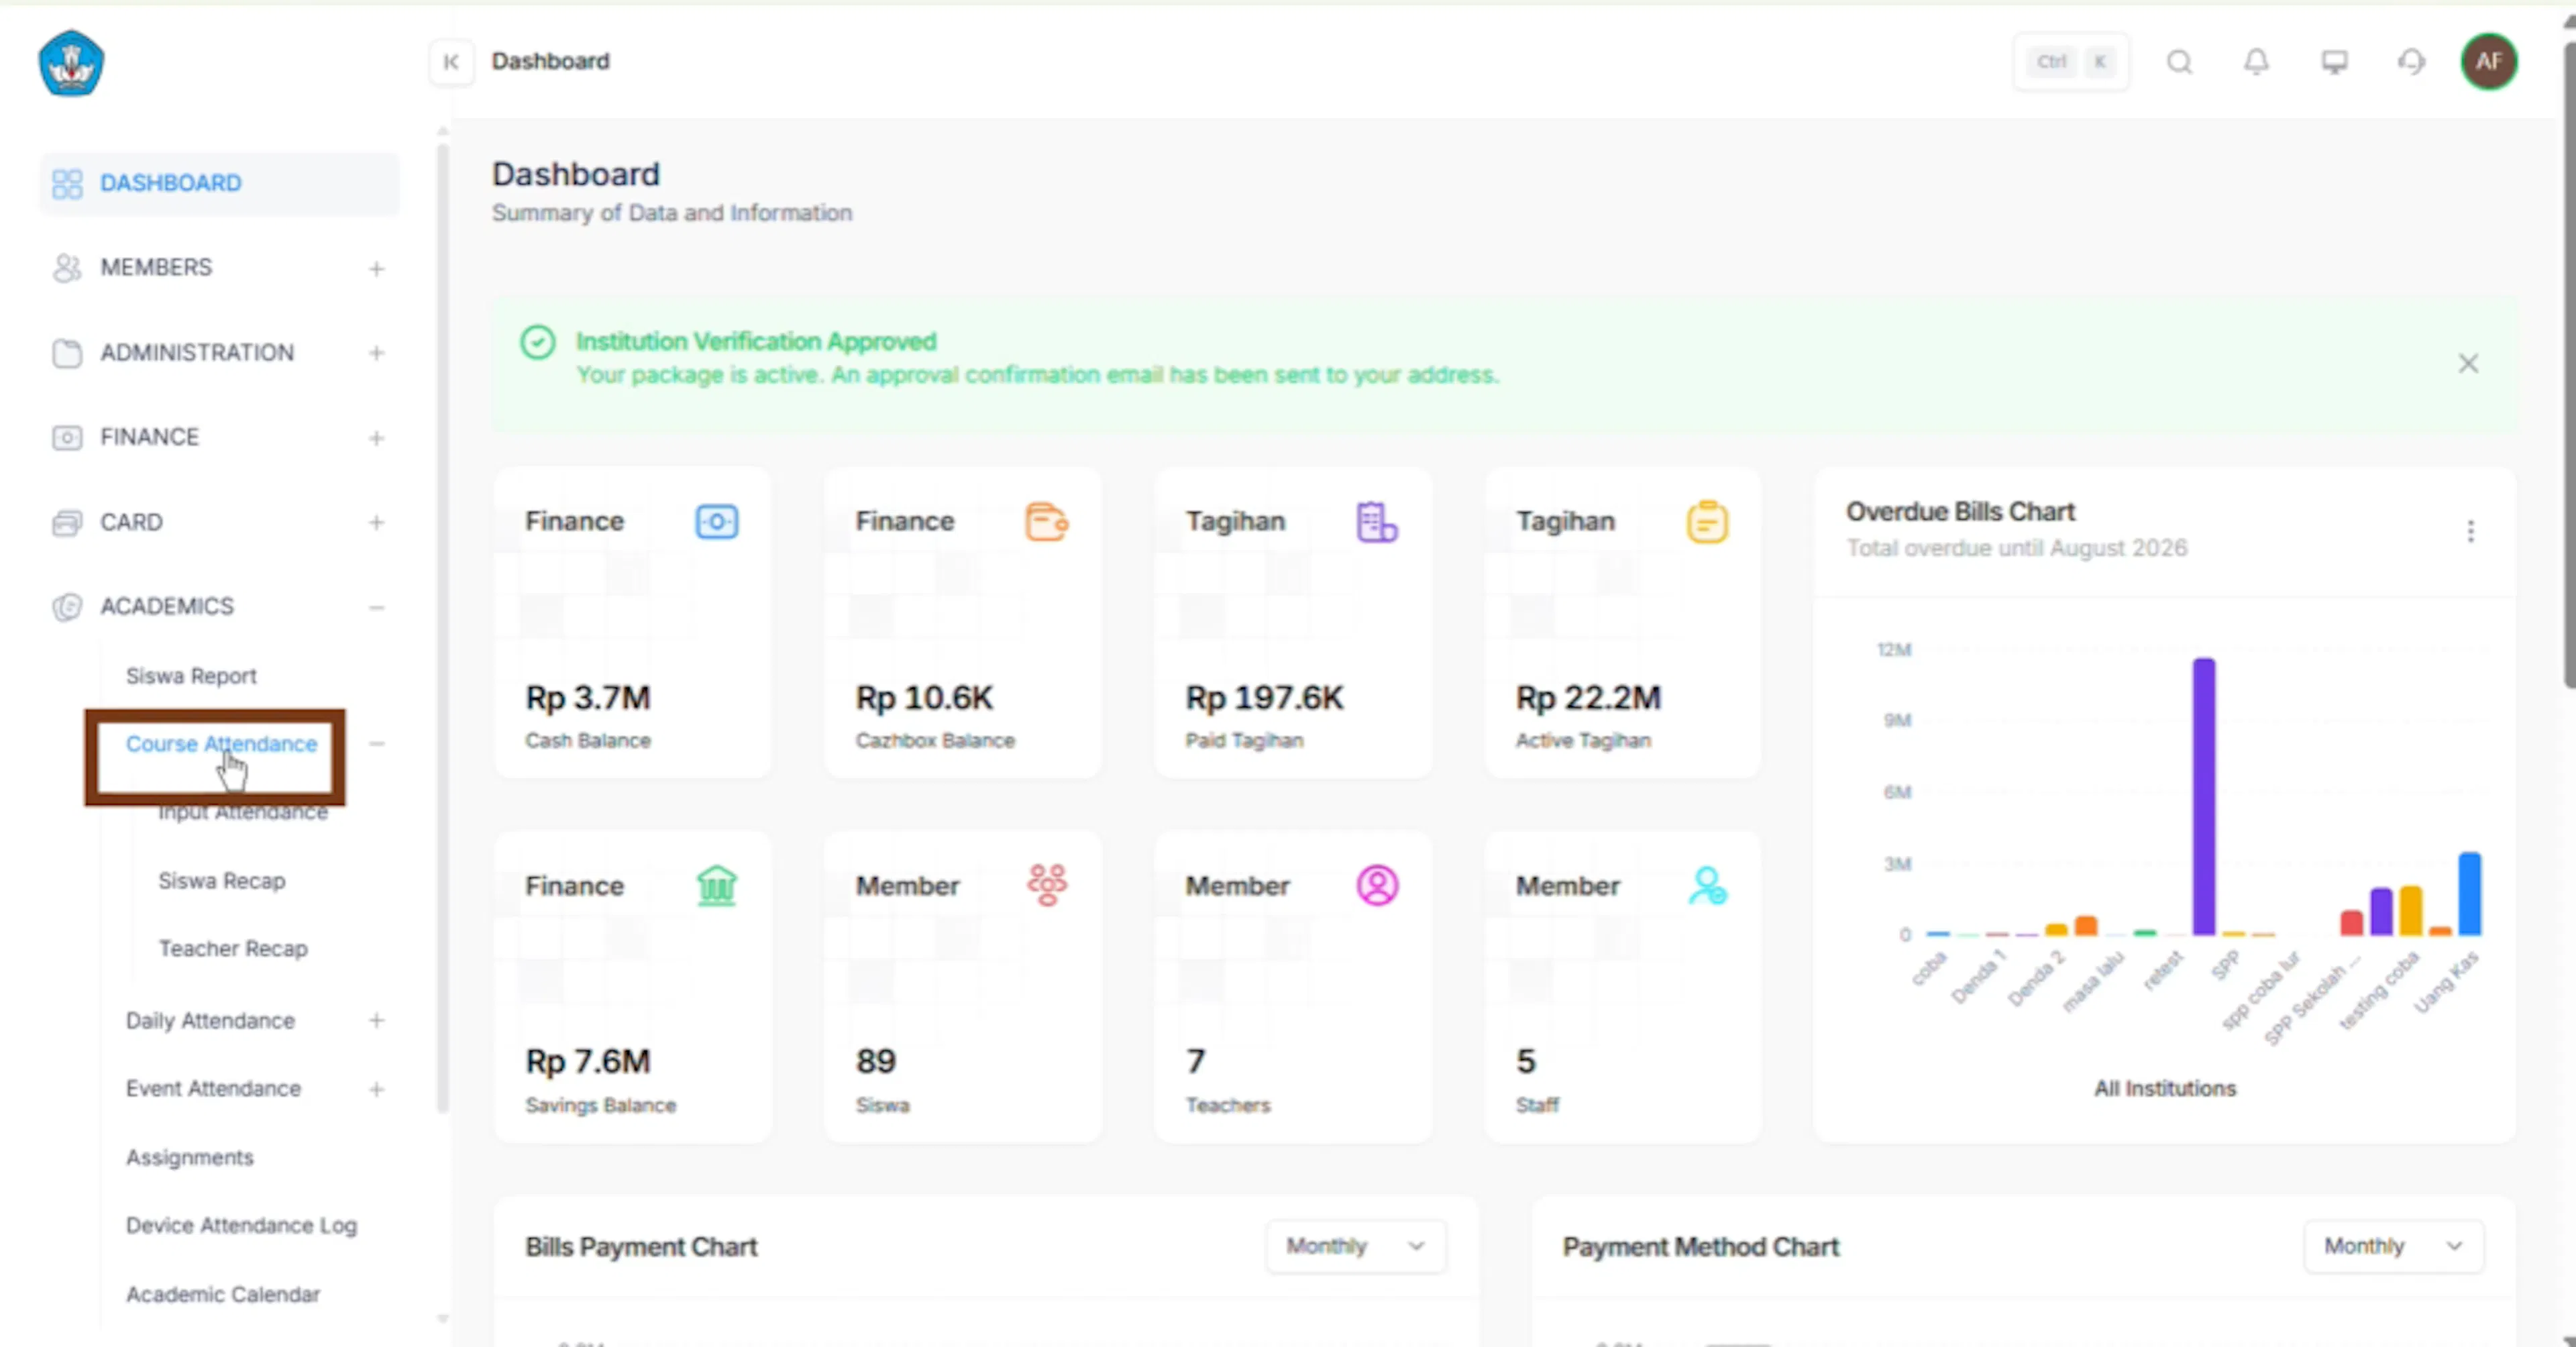2576x1347 pixels.
Task: Expand the Daily Attendance submenu
Action: click(x=376, y=1021)
